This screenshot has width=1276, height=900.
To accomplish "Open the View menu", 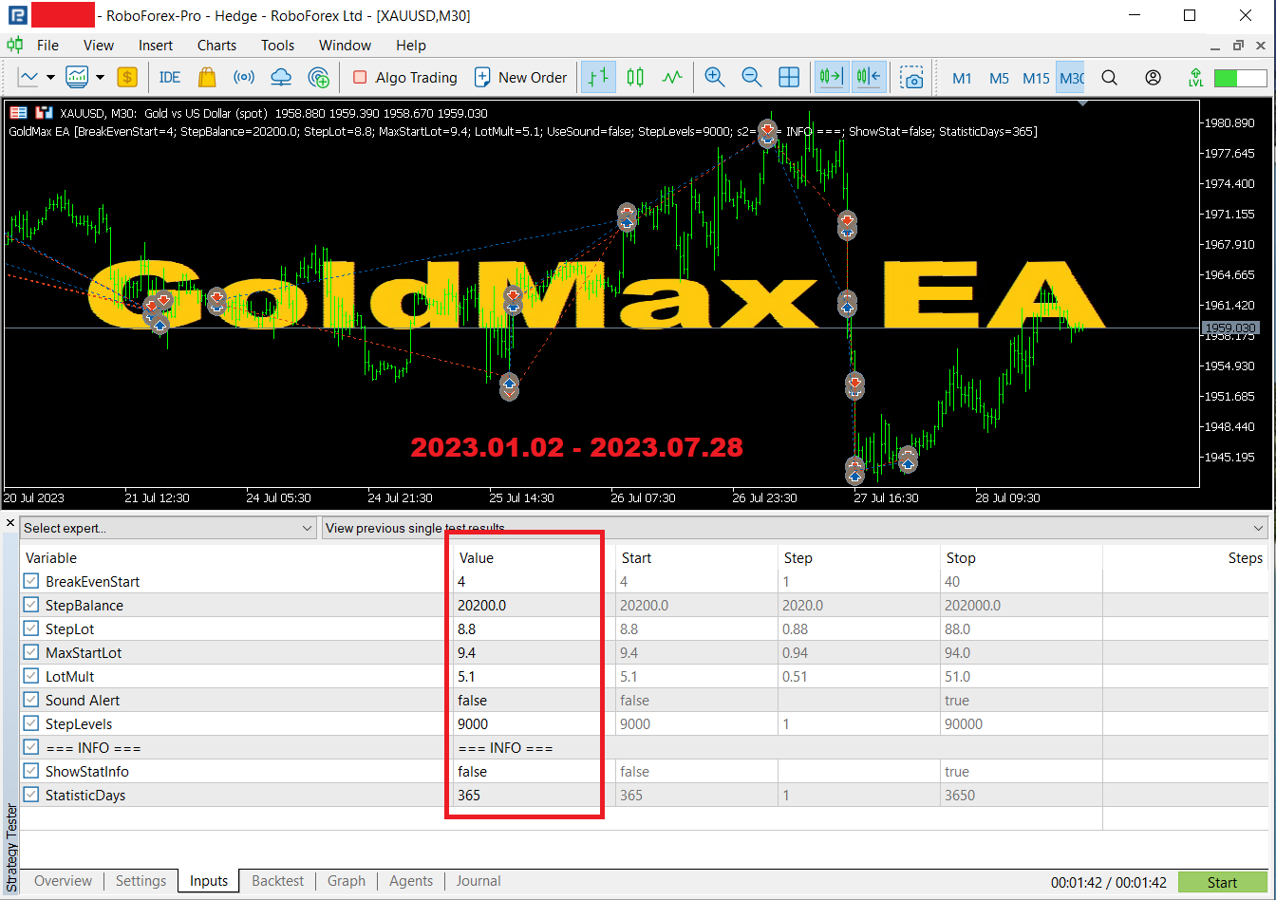I will (99, 45).
